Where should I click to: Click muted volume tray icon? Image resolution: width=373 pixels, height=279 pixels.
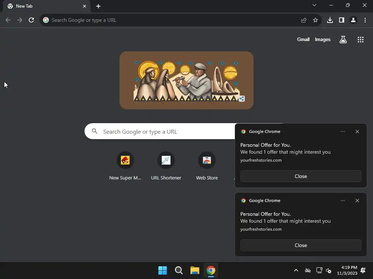pyautogui.click(x=329, y=270)
